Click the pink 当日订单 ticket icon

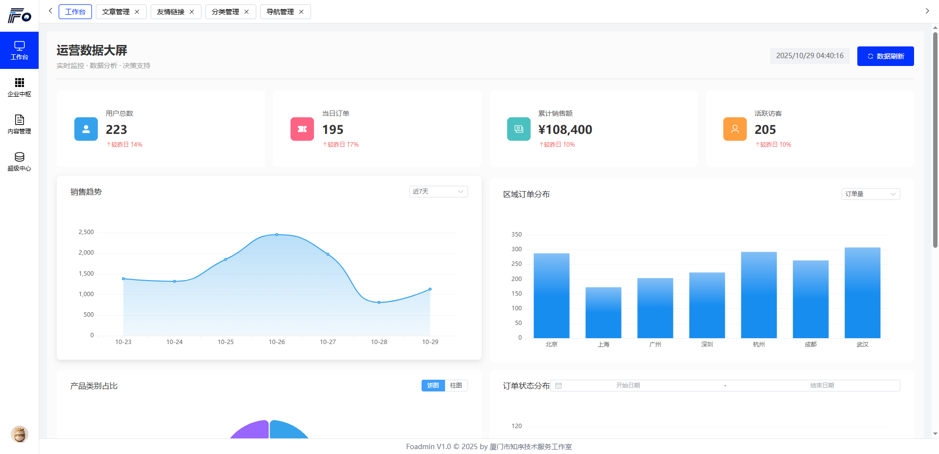pos(302,129)
